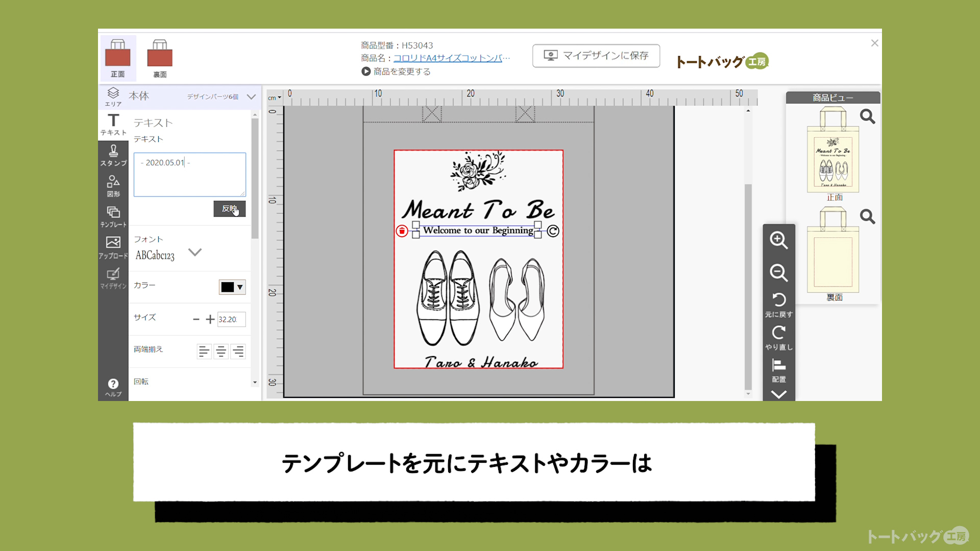Align text center

(221, 352)
